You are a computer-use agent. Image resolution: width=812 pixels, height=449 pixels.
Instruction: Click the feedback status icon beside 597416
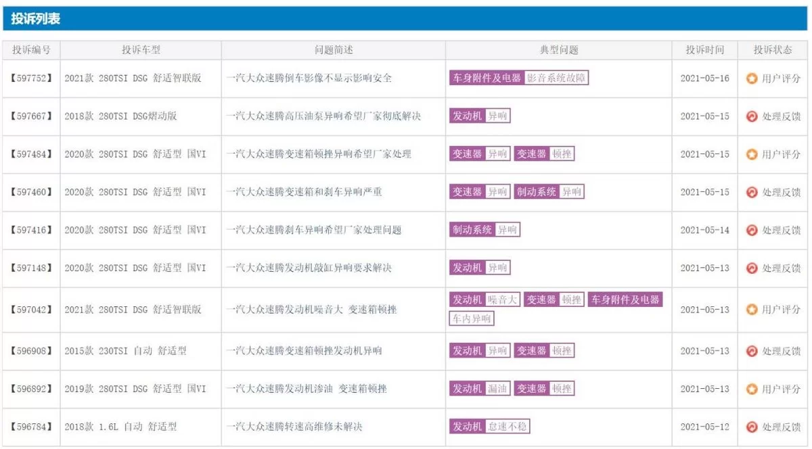(x=754, y=229)
